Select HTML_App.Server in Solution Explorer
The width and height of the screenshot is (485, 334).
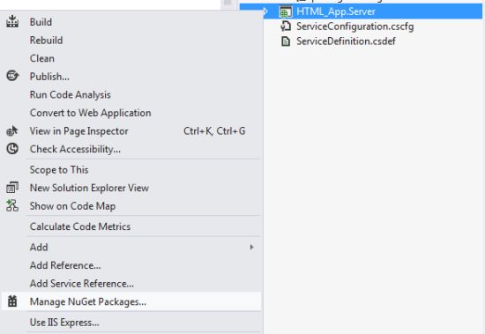click(336, 11)
